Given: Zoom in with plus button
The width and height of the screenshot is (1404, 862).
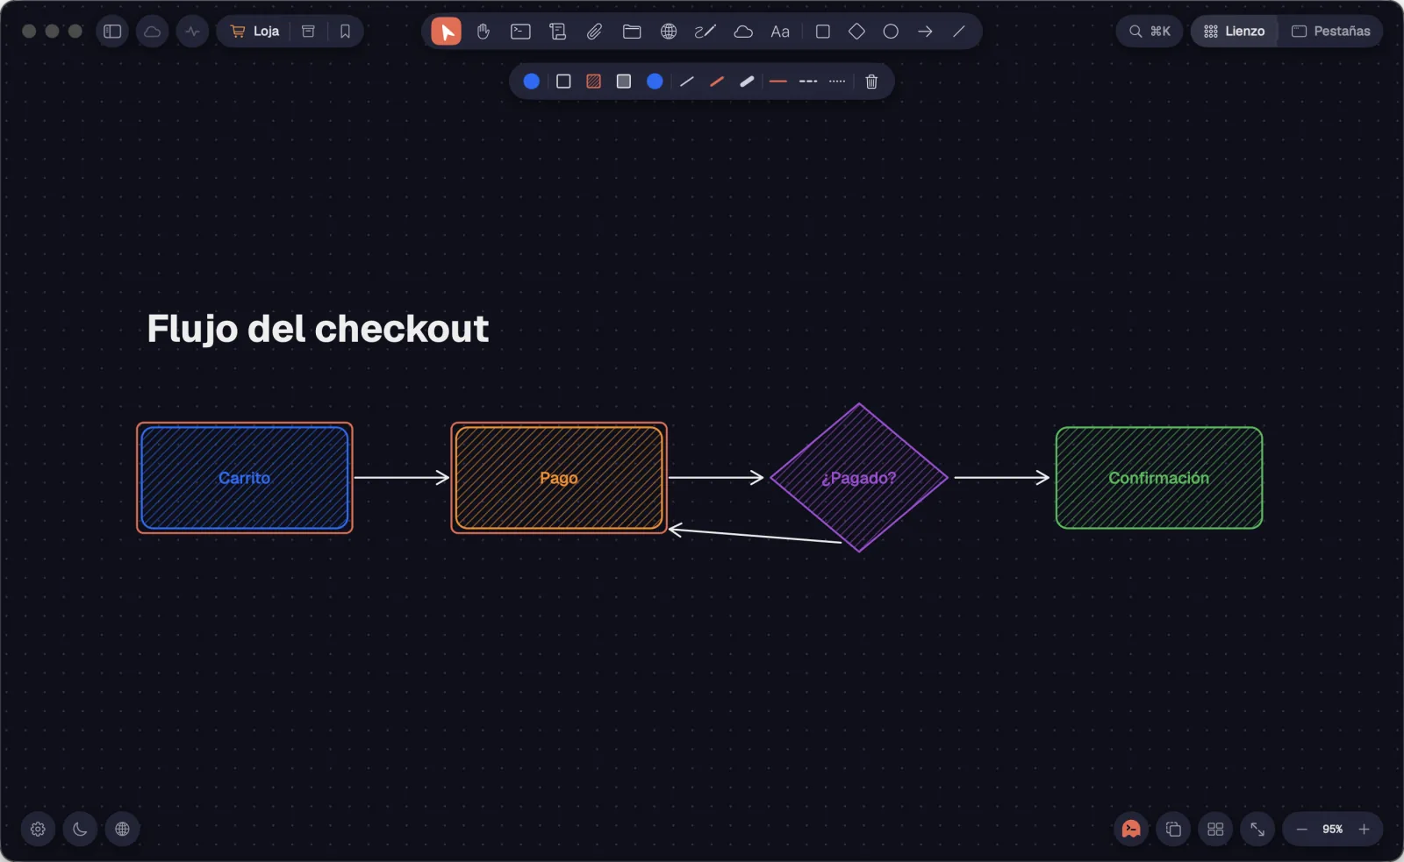Looking at the screenshot, I should pos(1364,830).
